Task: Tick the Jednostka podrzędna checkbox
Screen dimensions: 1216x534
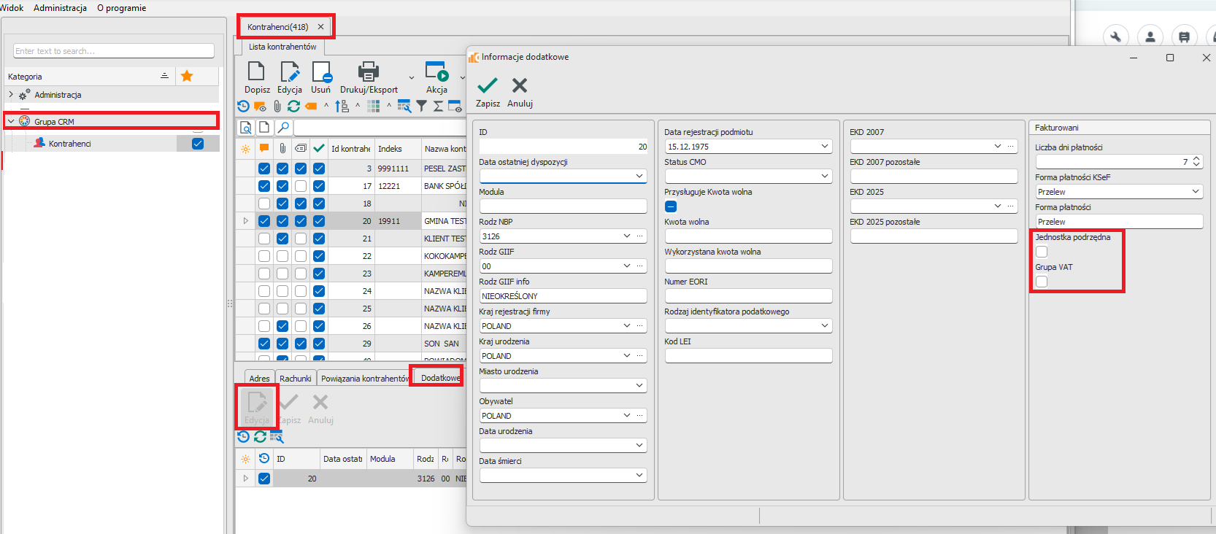Action: tap(1042, 252)
